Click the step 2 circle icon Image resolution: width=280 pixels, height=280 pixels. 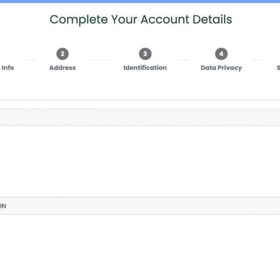(63, 54)
